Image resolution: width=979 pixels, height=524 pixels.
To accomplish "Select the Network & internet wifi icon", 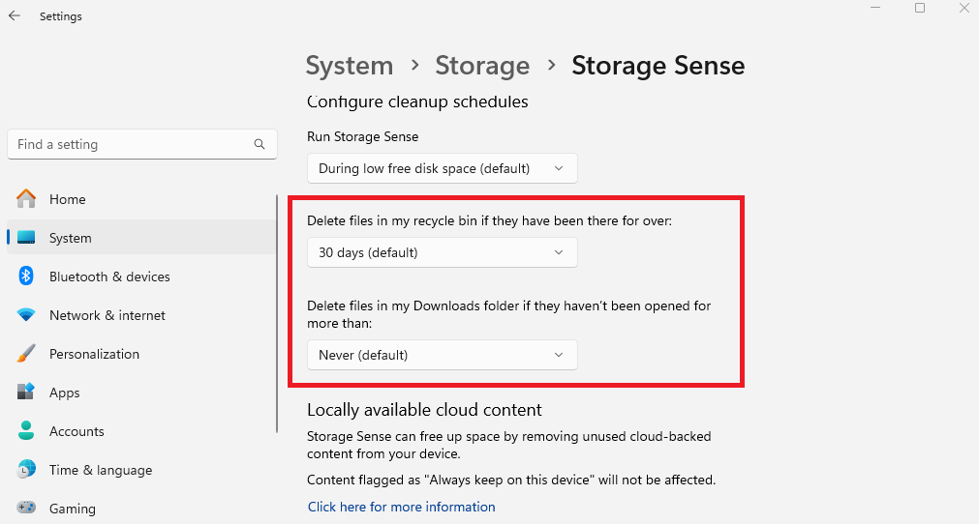I will click(26, 315).
